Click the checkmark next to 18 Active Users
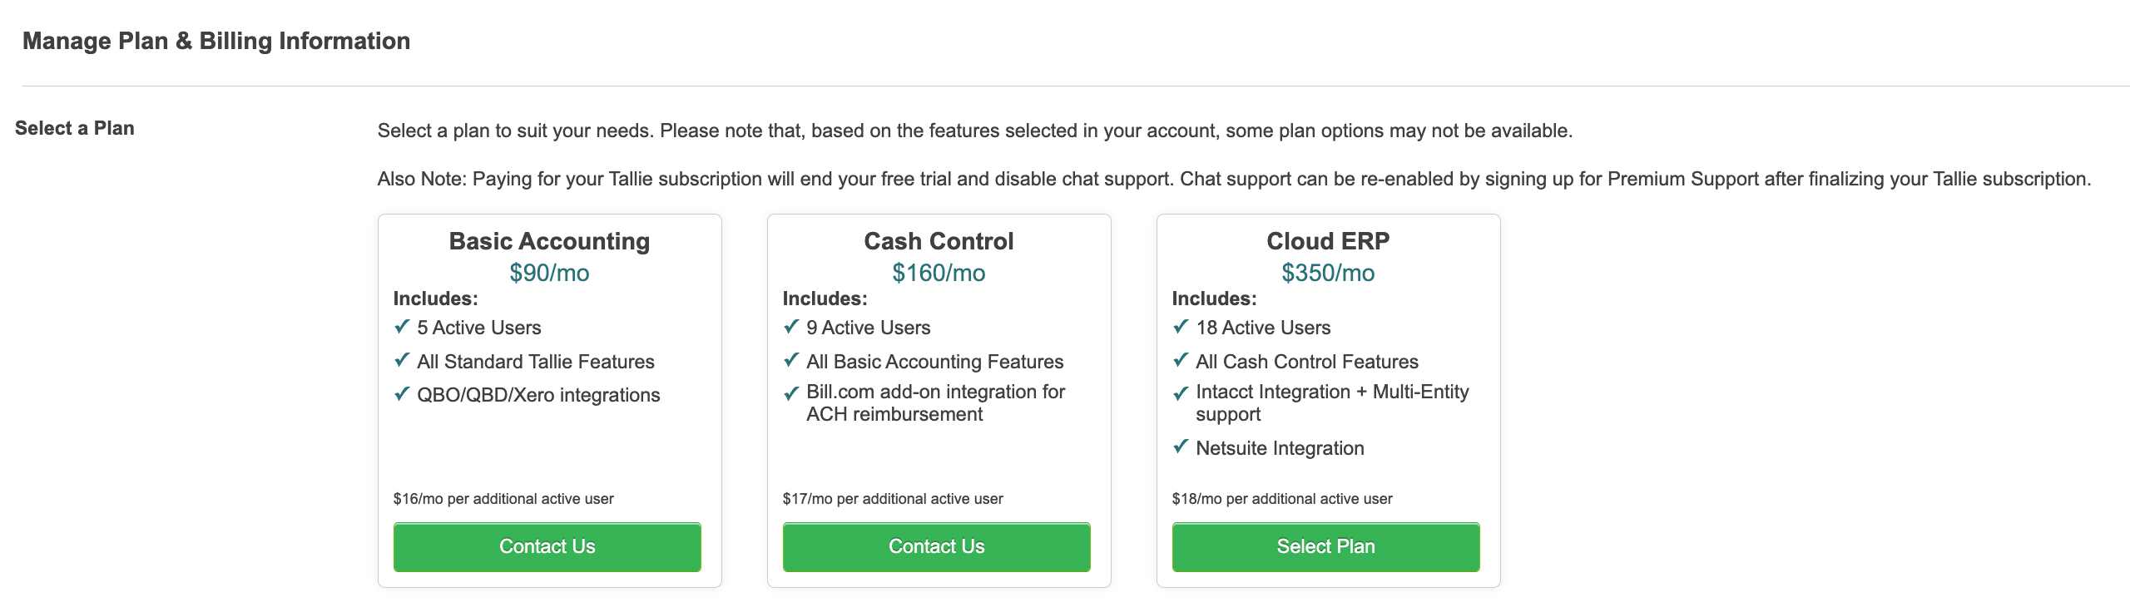The width and height of the screenshot is (2130, 602). 1181,327
